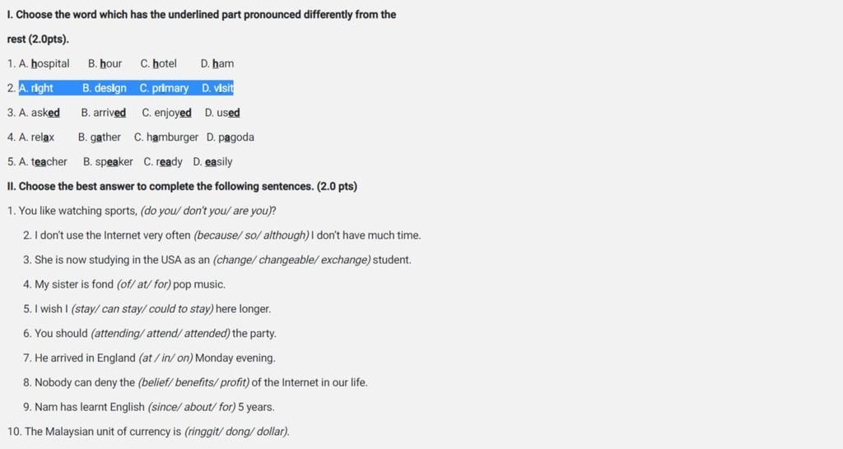Click the Section II heading 'Choose the best answer'
Image resolution: width=843 pixels, height=449 pixels.
[189, 186]
